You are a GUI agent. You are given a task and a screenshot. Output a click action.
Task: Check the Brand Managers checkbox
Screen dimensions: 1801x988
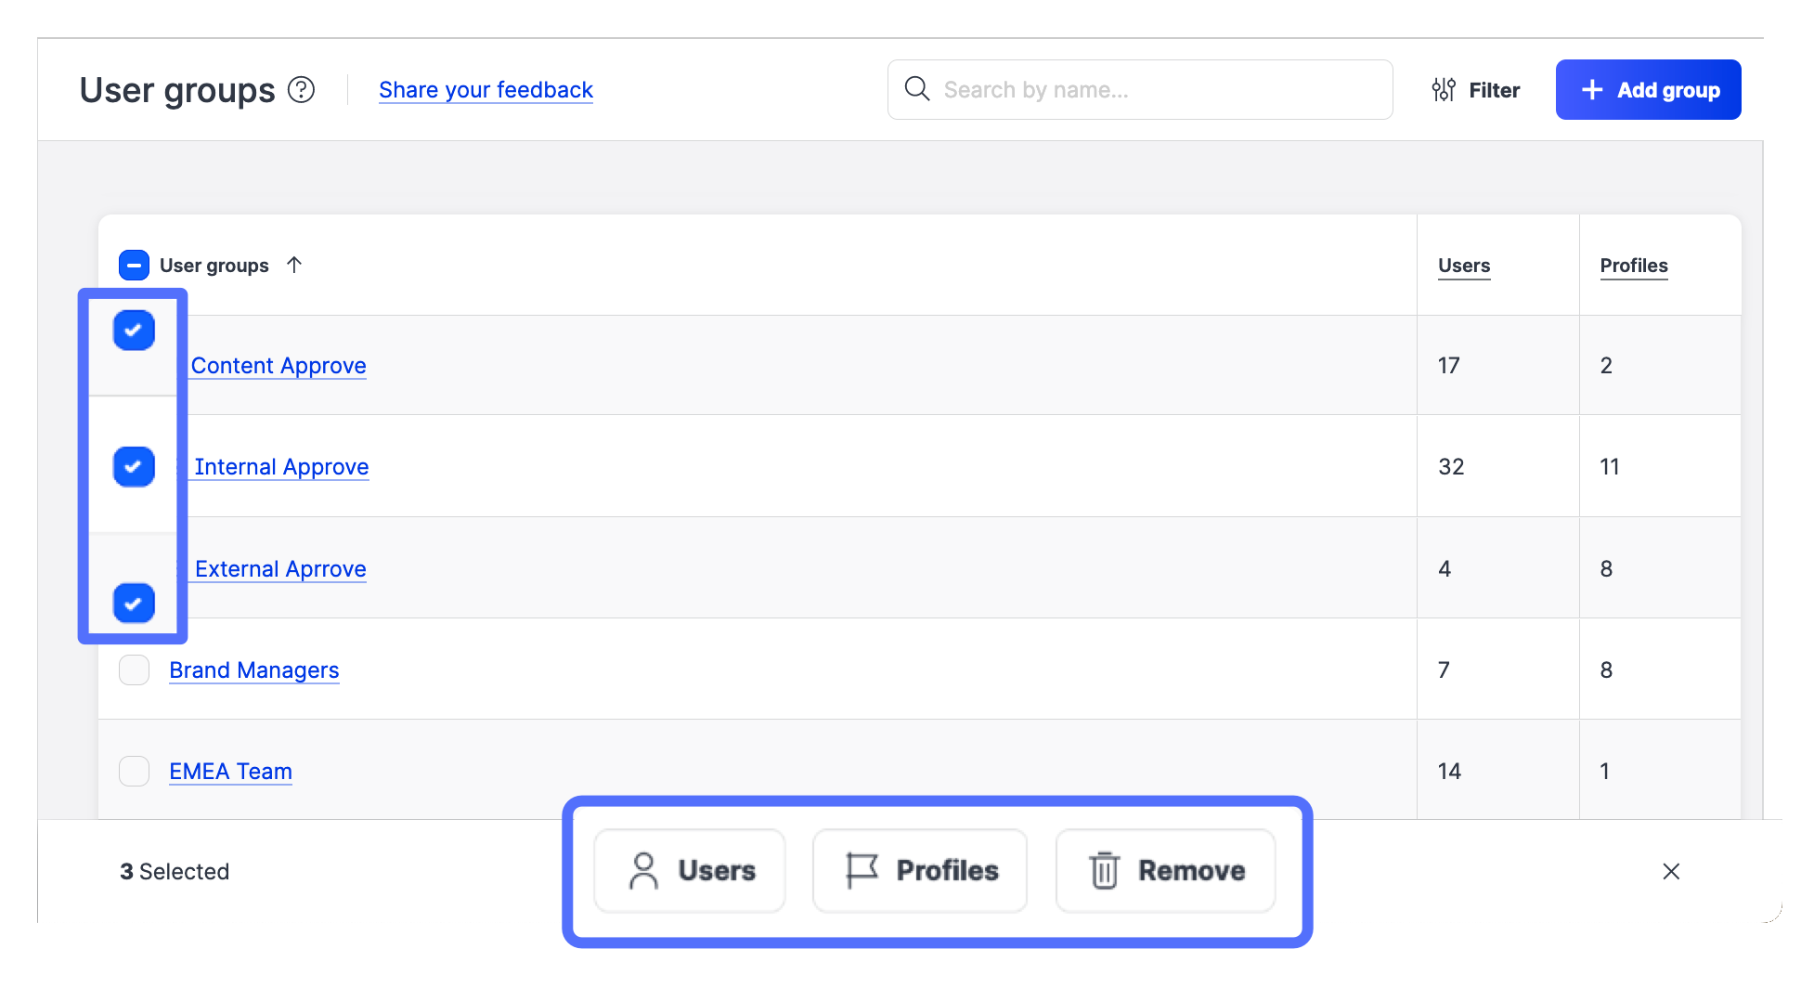point(135,670)
